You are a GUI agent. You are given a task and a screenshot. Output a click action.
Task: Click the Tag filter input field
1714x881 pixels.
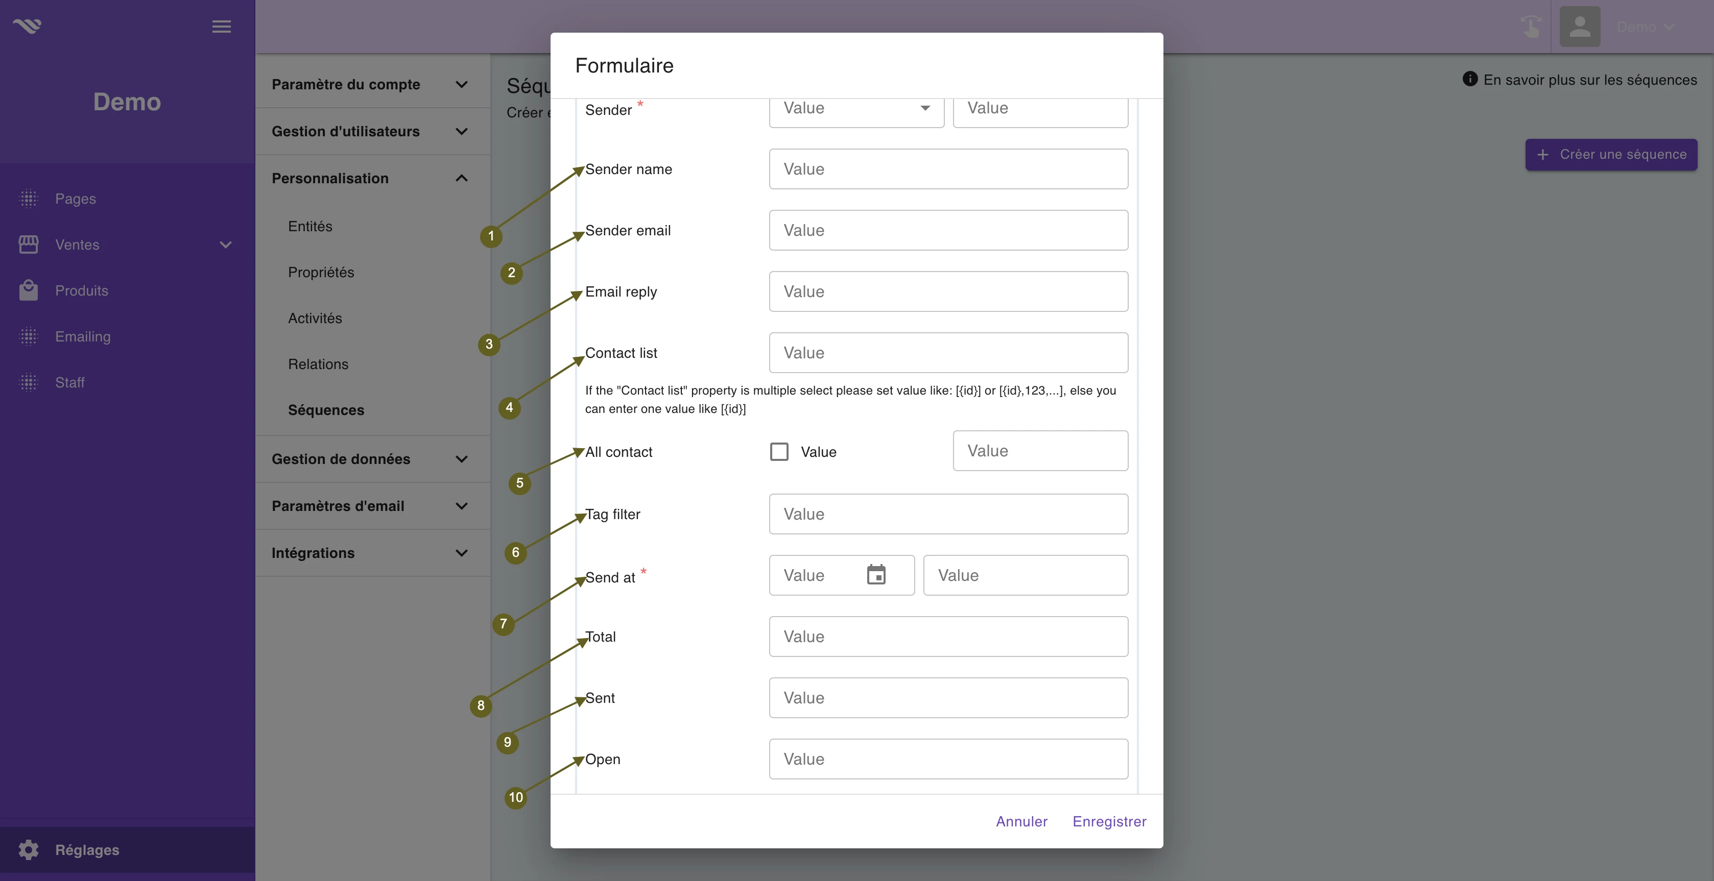(x=948, y=514)
